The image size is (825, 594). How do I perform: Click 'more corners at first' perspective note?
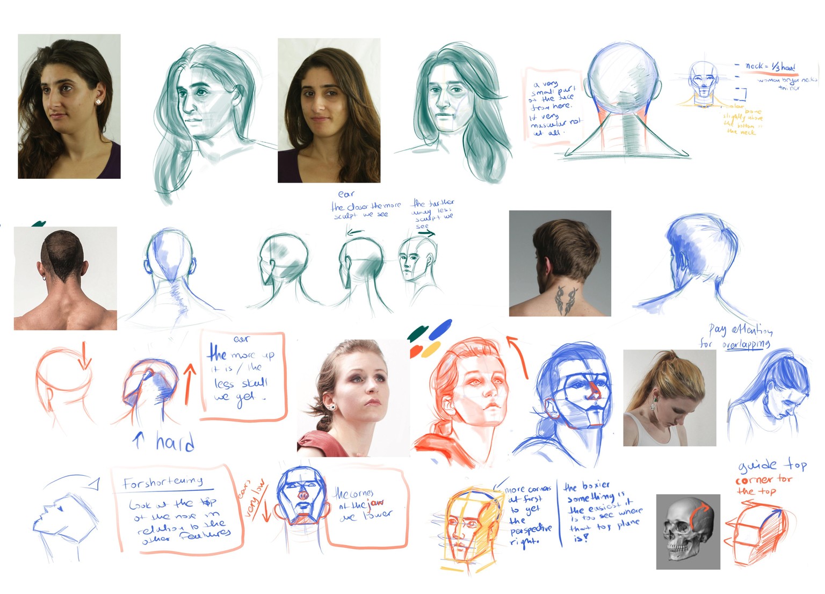[529, 515]
